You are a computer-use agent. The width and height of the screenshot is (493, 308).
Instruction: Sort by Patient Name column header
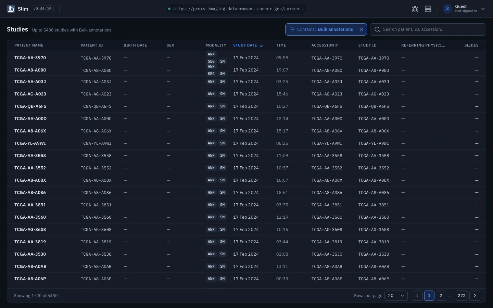pyautogui.click(x=29, y=45)
